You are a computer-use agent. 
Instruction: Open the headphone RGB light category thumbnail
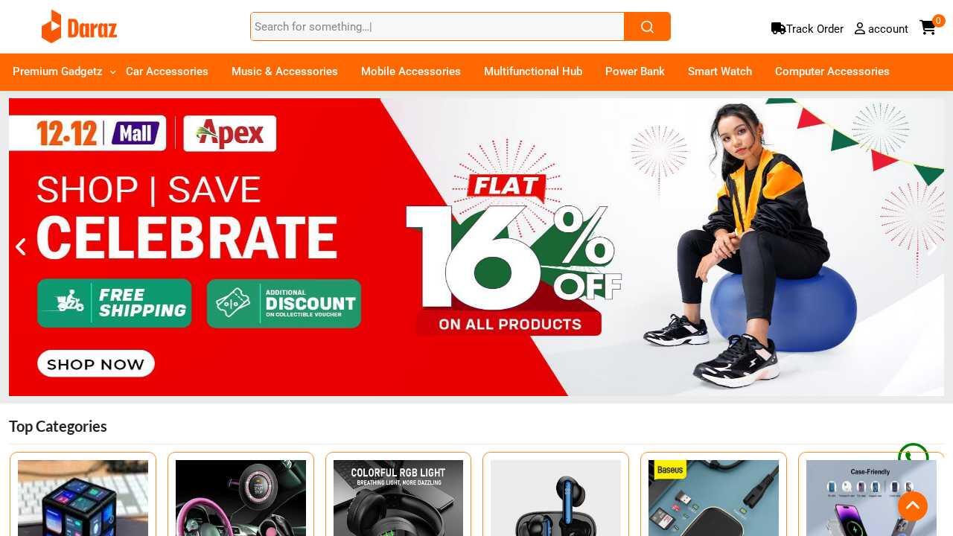pos(398,497)
